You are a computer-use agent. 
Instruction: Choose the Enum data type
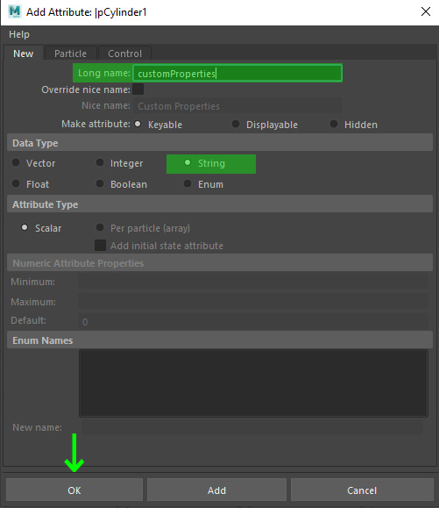click(188, 184)
